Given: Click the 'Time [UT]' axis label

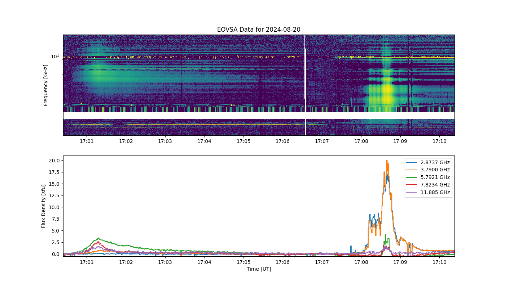Looking at the screenshot, I should coord(259,269).
